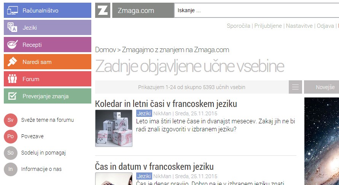339x185 pixels.
Task: Click the Sv circle icon
Action: point(11,120)
